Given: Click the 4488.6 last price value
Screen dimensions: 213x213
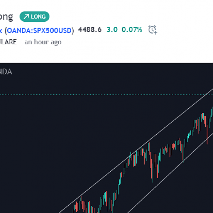Looking at the screenshot, I should 90,30.
